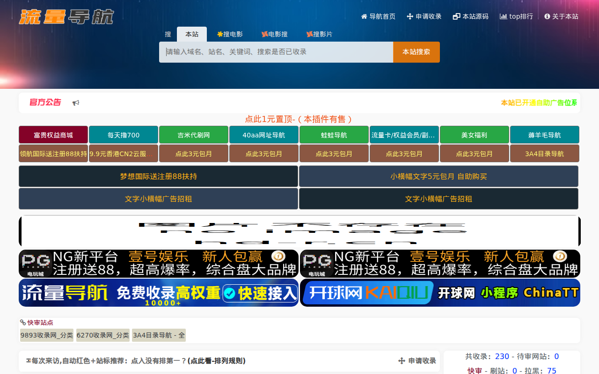Image resolution: width=599 pixels, height=374 pixels.
Task: Open the 吉米代刷网 link
Action: point(194,135)
